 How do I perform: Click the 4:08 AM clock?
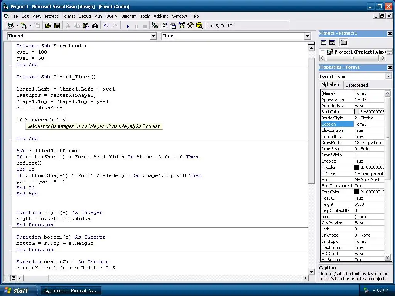tap(381, 290)
